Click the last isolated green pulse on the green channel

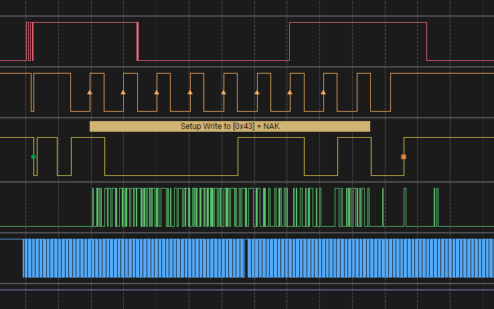tap(436, 207)
